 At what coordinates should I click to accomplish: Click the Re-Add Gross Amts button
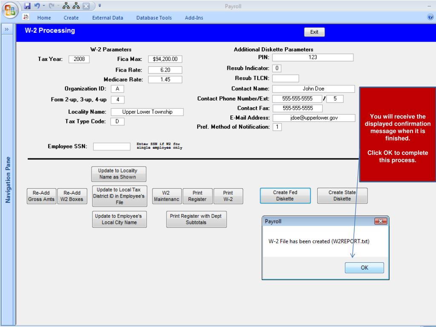pyautogui.click(x=41, y=196)
